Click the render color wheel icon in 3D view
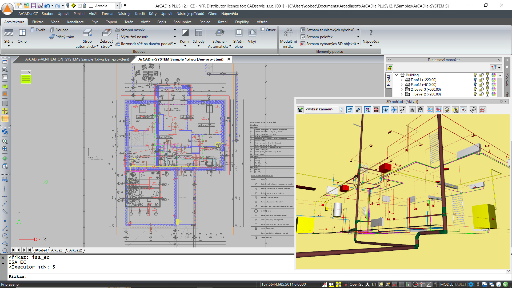 (368, 110)
